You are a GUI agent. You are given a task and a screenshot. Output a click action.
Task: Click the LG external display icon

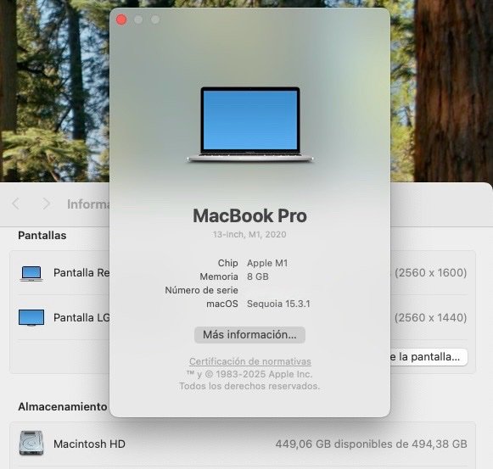click(x=31, y=318)
